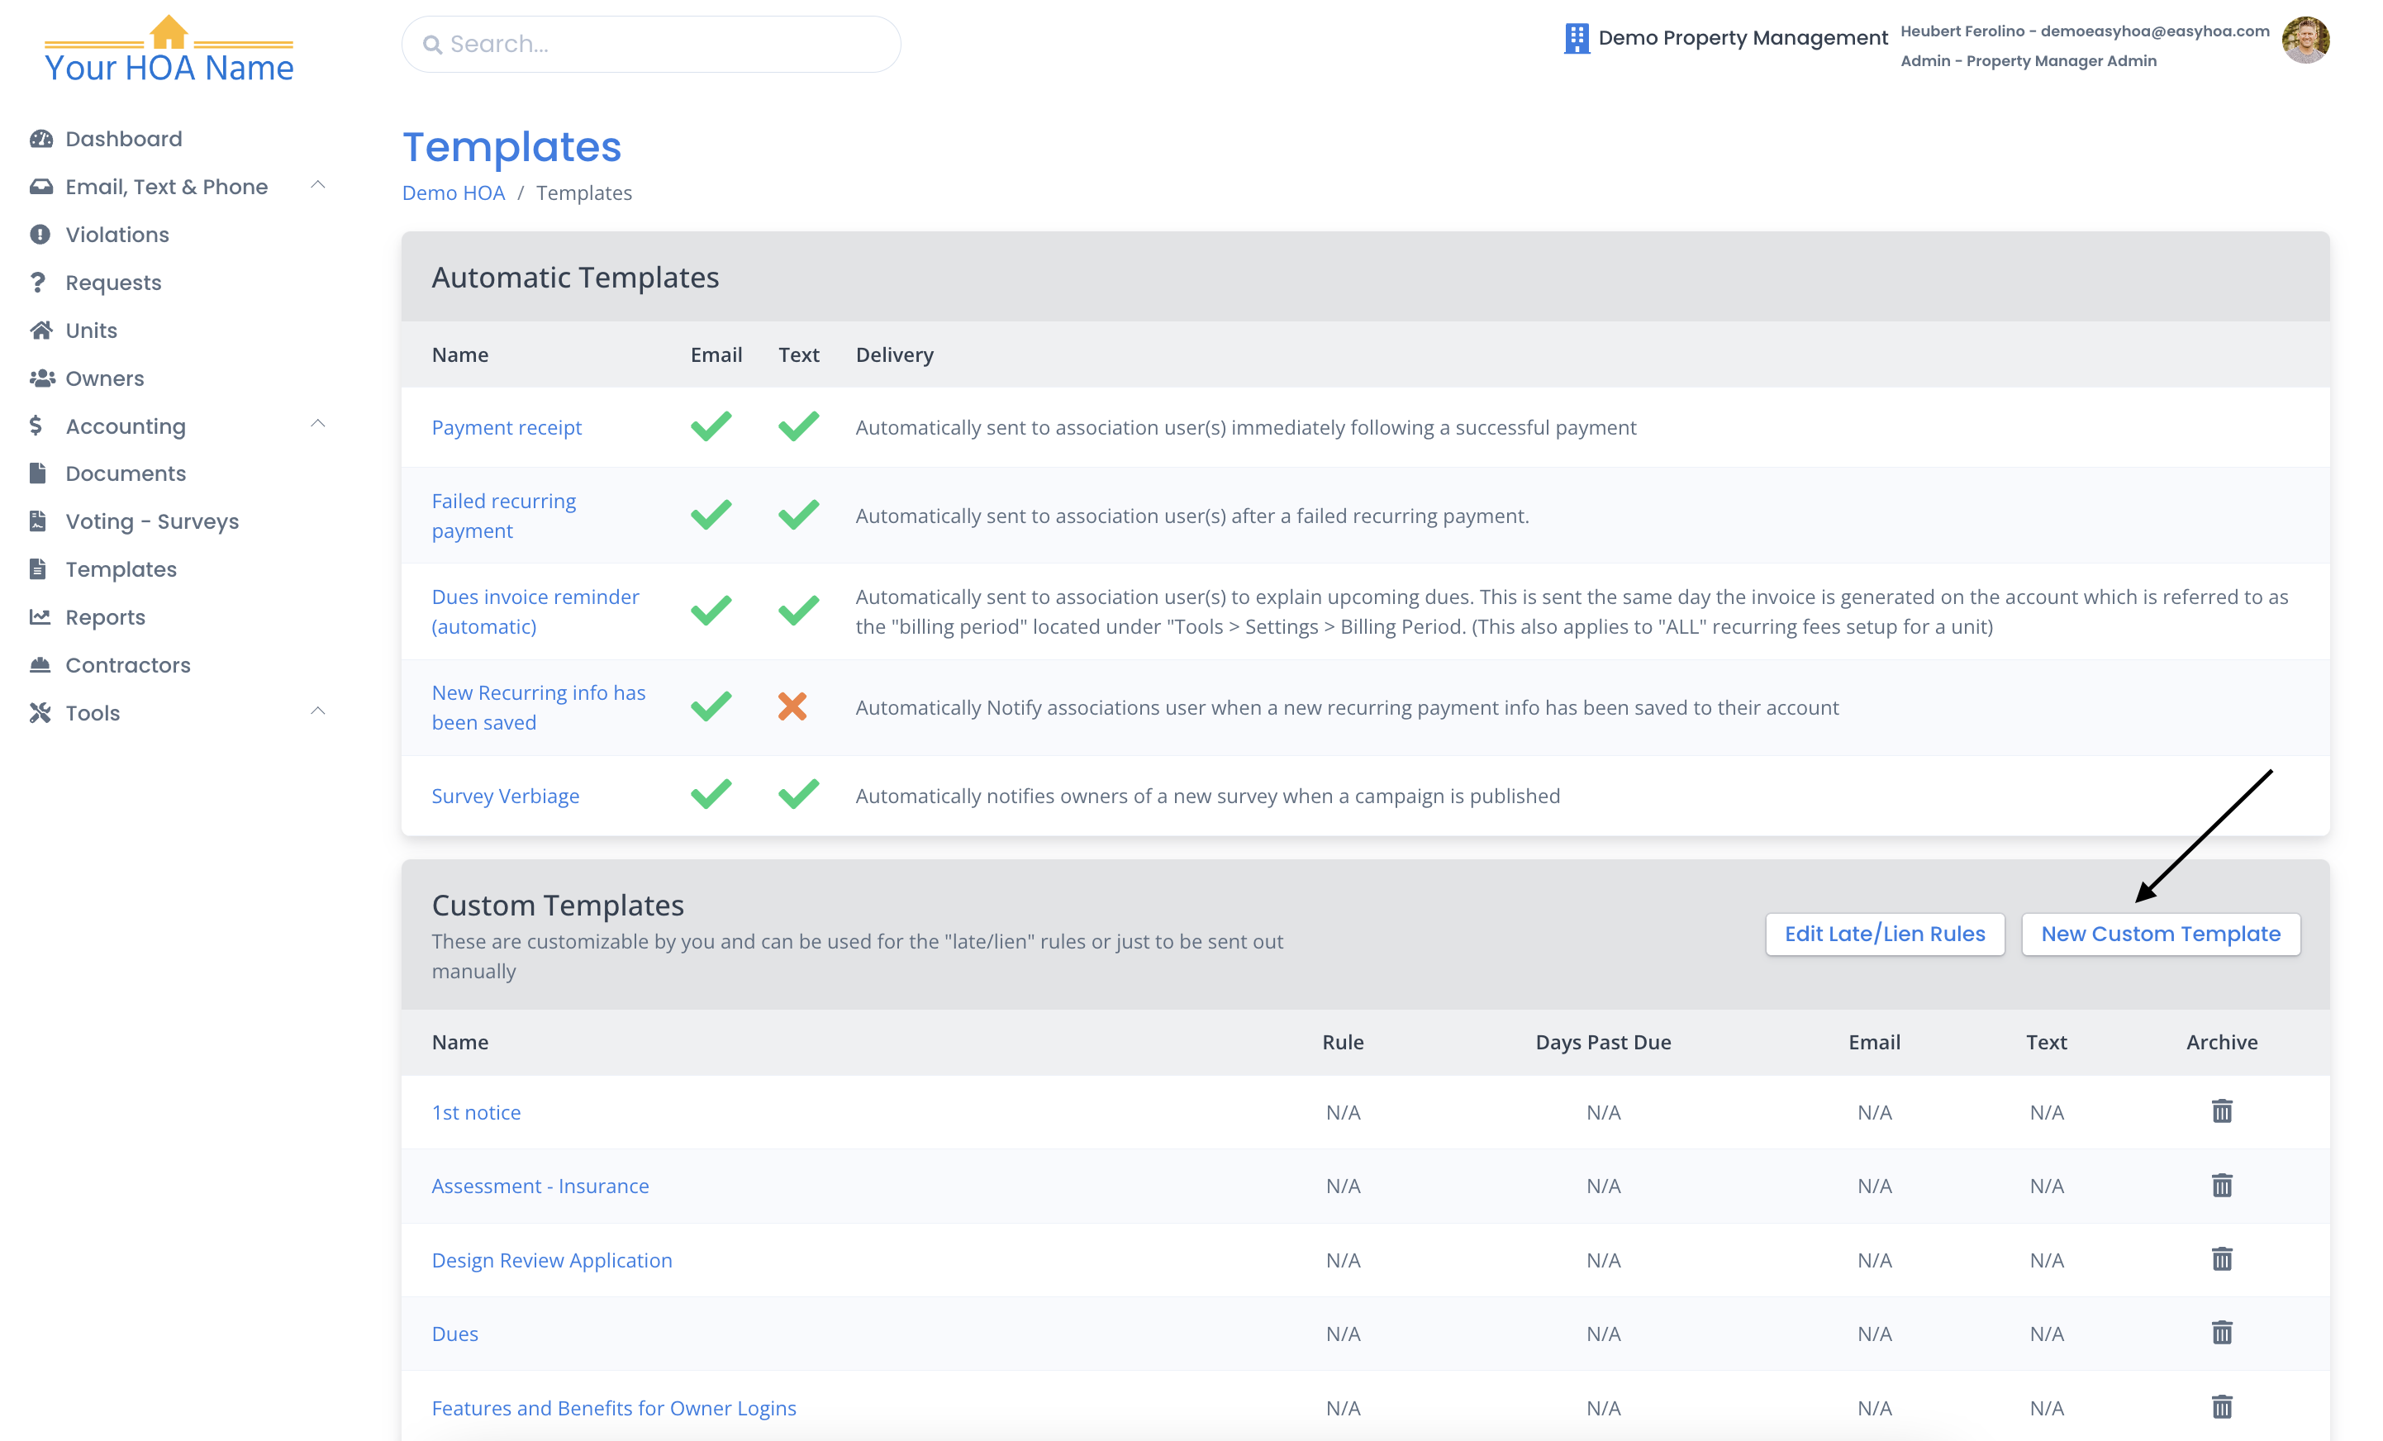Screen dimensions: 2383x1441
Task: Click the Contractors hard hat icon
Action: pos(40,664)
